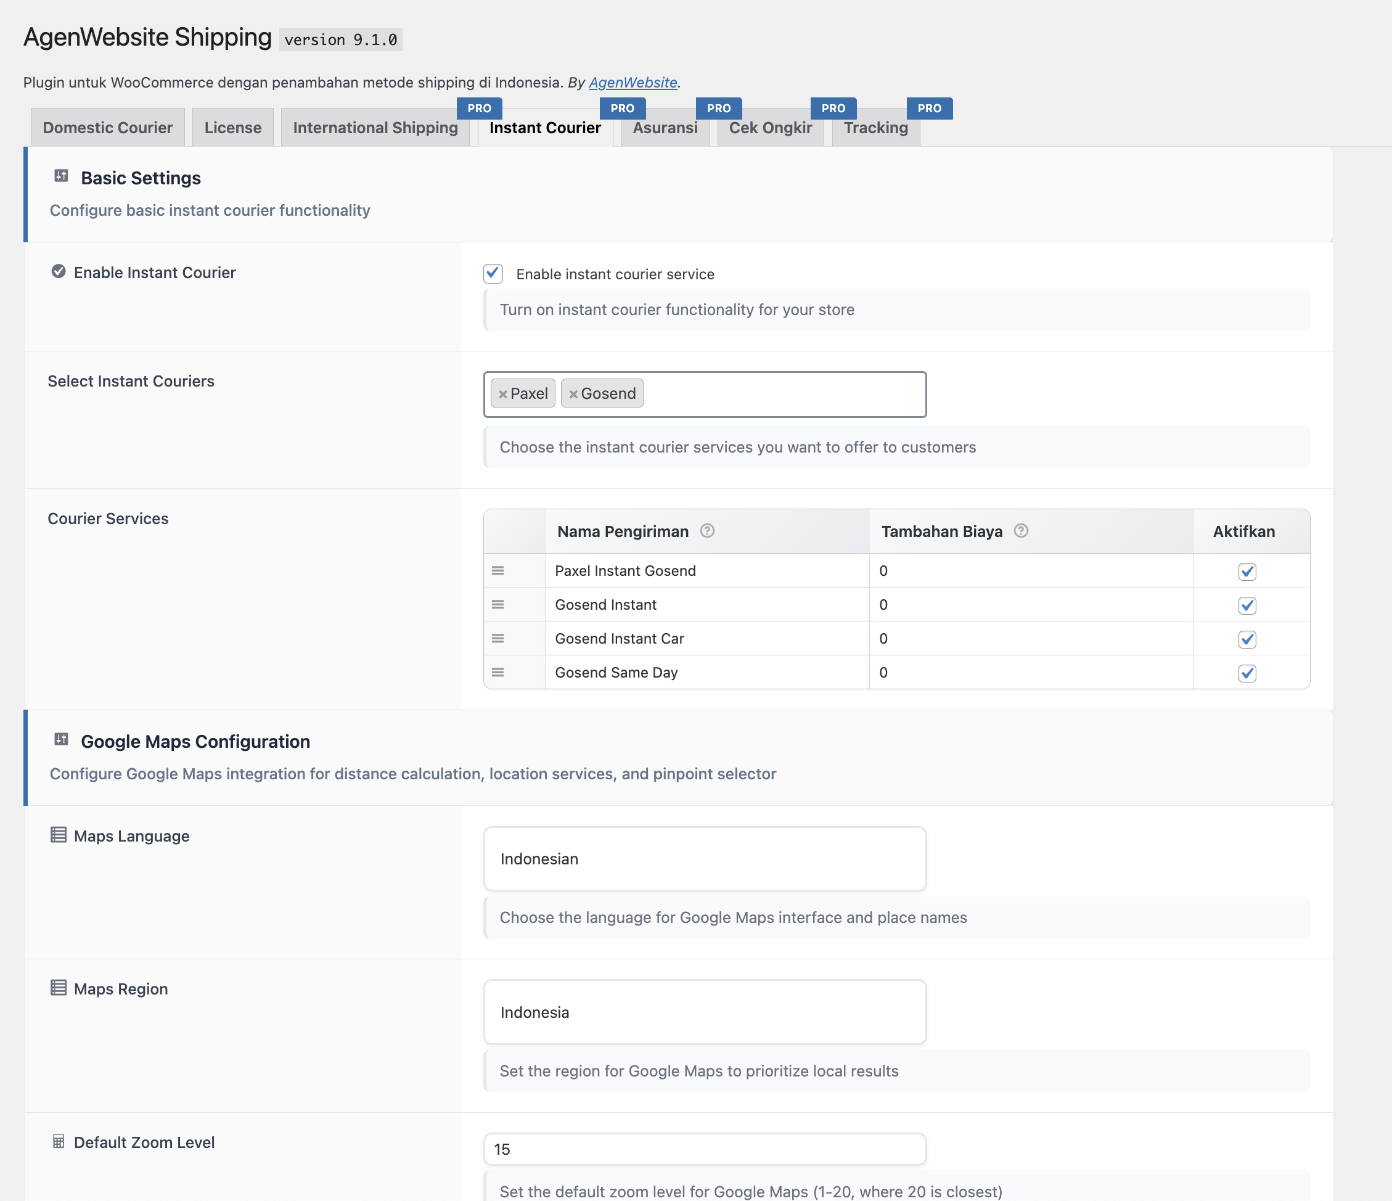Edit Tambahan Biaya for Gosend Same Day
This screenshot has height=1201, width=1392.
tap(1031, 673)
